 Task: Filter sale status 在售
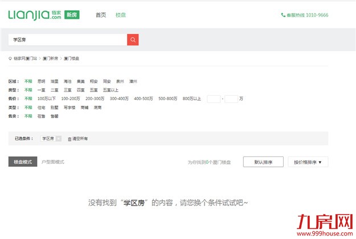[42, 116]
